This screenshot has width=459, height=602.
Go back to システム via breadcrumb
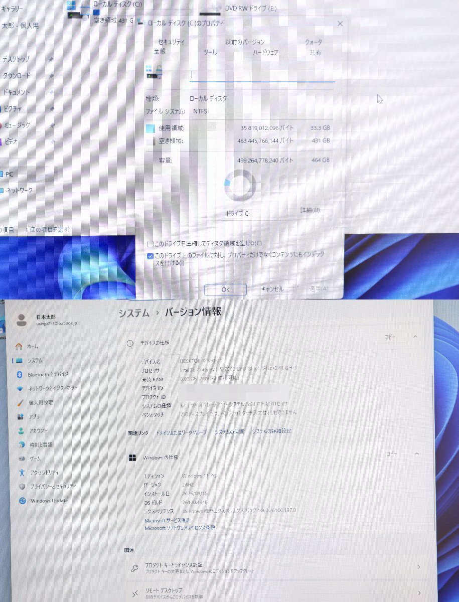(x=134, y=313)
